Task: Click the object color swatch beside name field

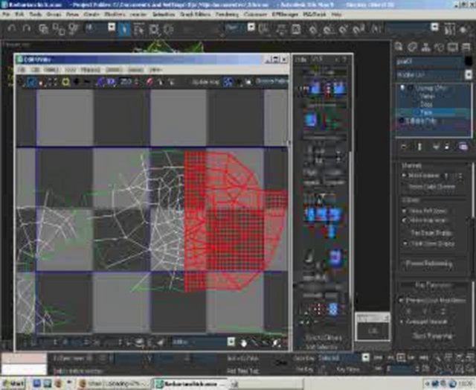Action: tap(469, 61)
